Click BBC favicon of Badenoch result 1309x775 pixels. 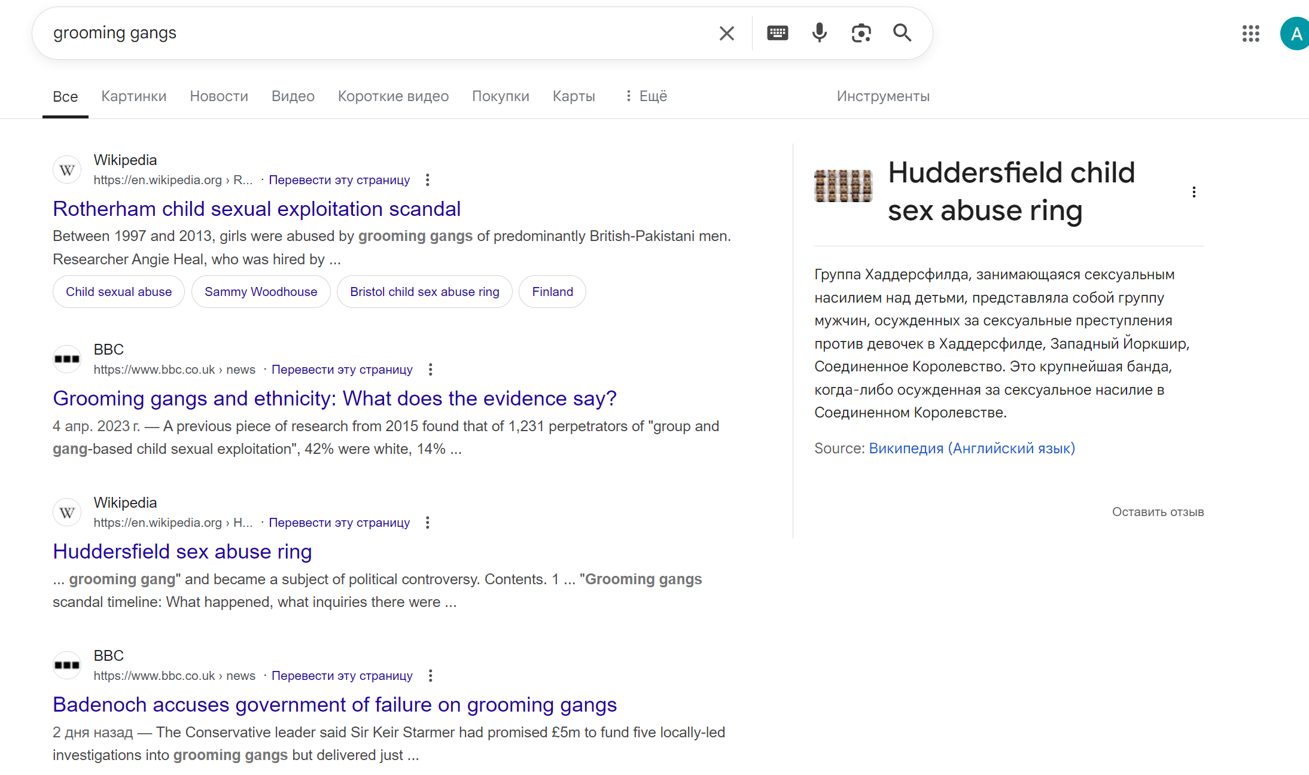point(67,665)
